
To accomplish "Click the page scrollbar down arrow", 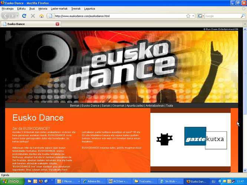I will [x=245, y=170].
